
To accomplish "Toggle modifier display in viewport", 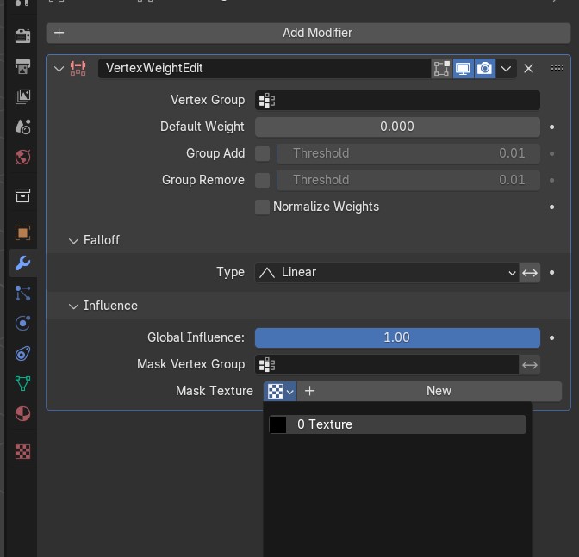I will tap(464, 69).
